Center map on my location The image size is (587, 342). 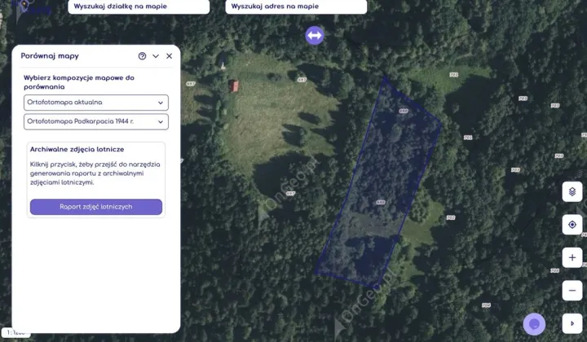(x=572, y=225)
